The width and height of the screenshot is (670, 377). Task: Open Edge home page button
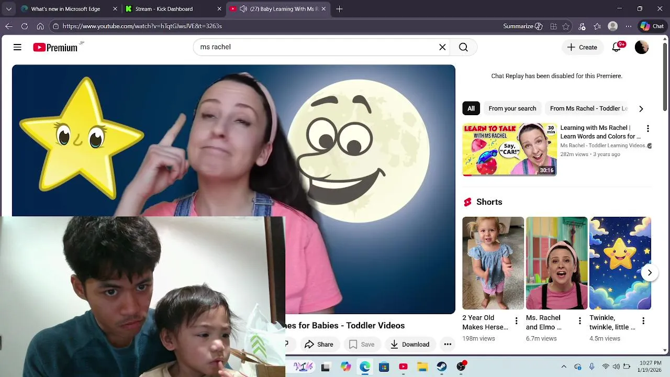pos(40,26)
